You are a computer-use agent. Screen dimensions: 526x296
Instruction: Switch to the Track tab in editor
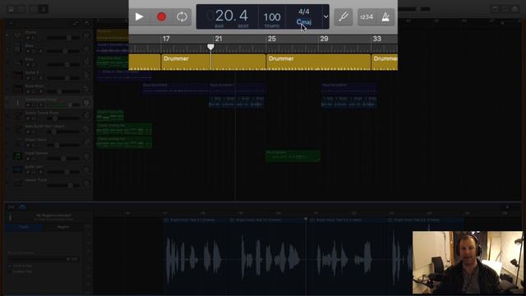(x=24, y=227)
